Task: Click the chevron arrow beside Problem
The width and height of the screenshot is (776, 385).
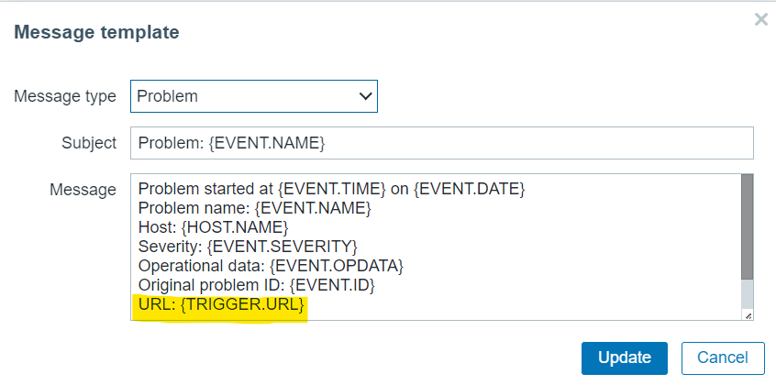Action: coord(365,96)
